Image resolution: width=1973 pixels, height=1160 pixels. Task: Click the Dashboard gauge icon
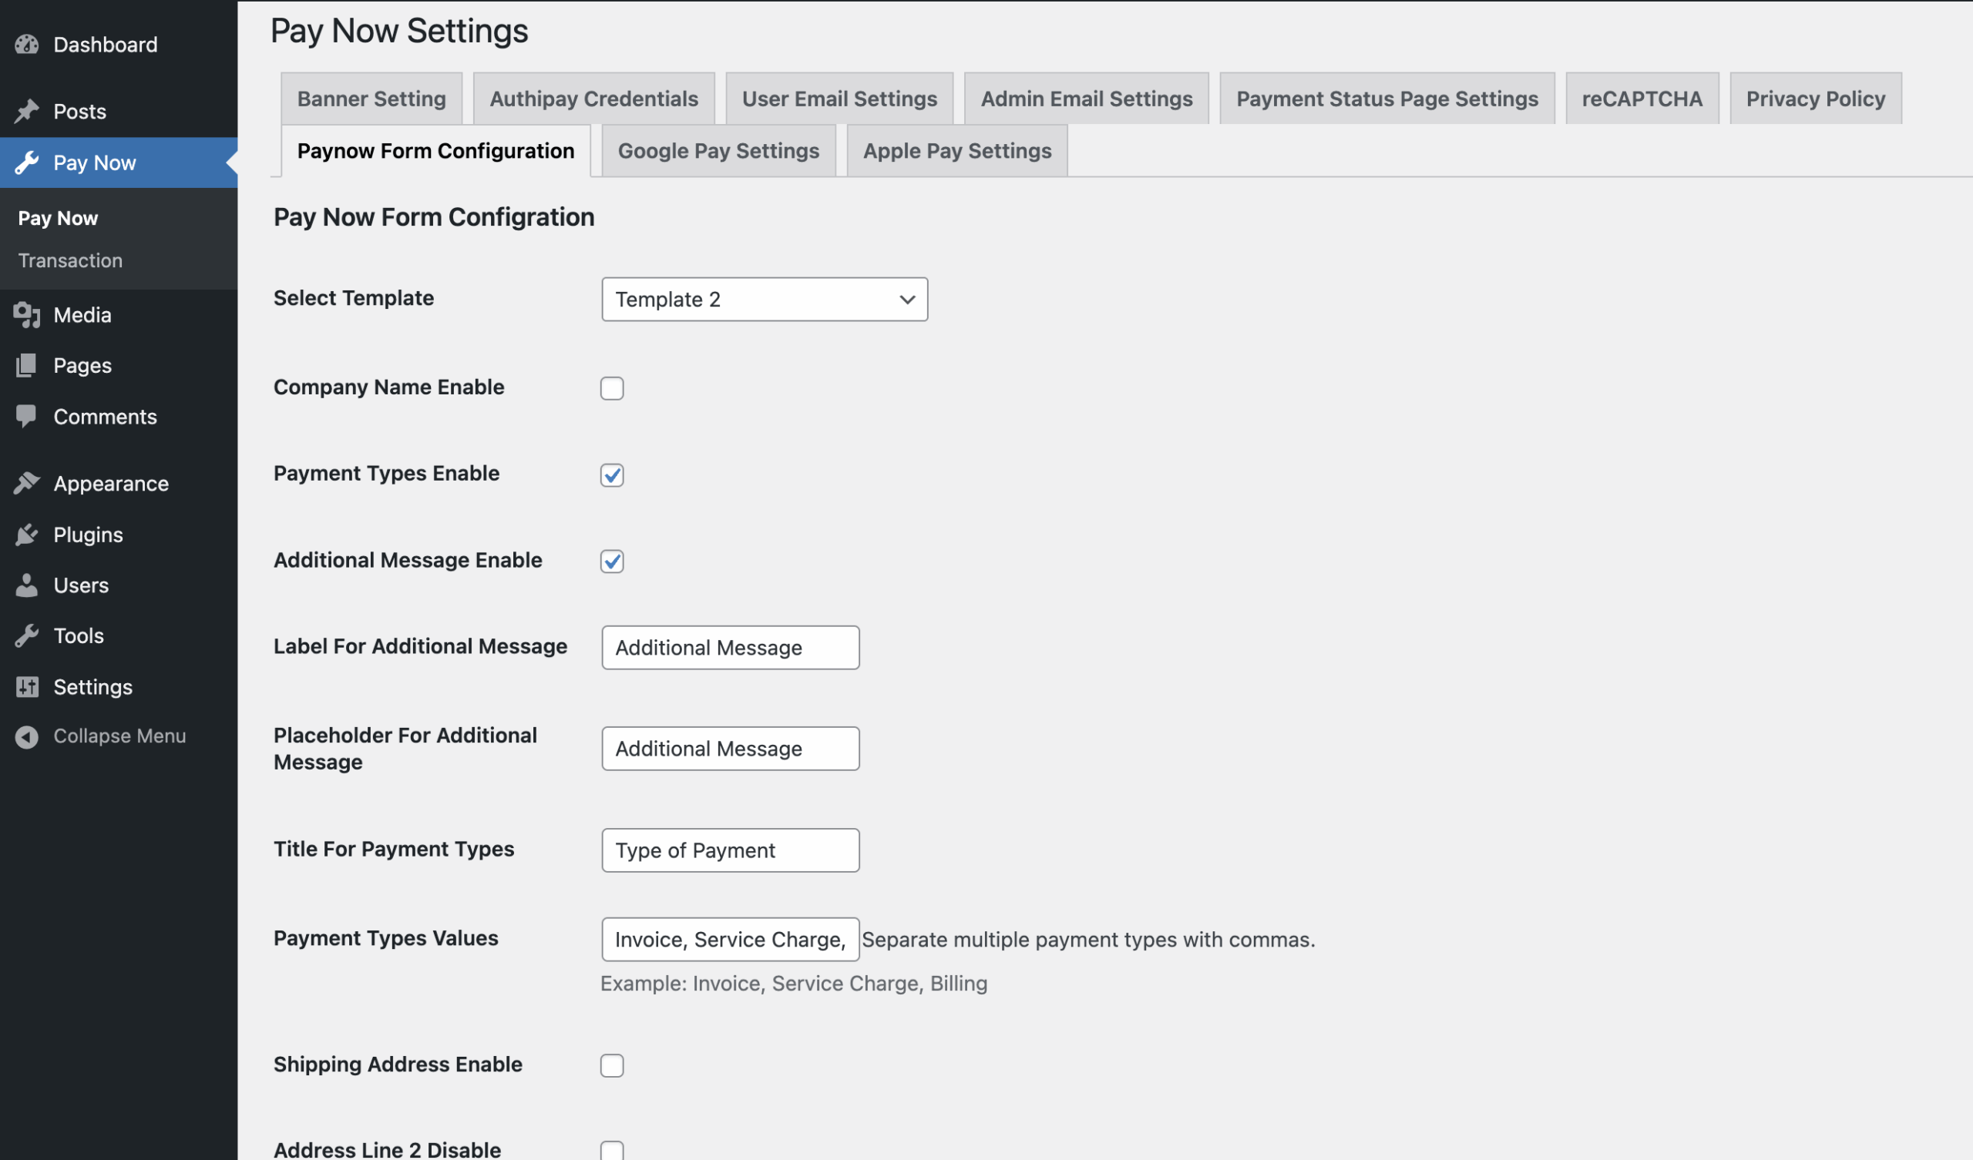click(27, 45)
